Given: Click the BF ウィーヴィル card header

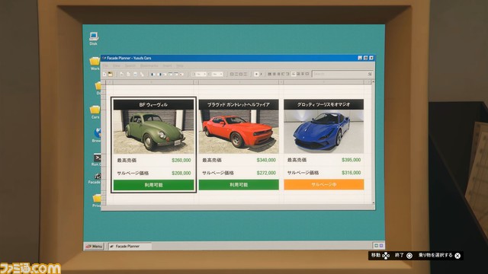Looking at the screenshot, I should [x=153, y=105].
